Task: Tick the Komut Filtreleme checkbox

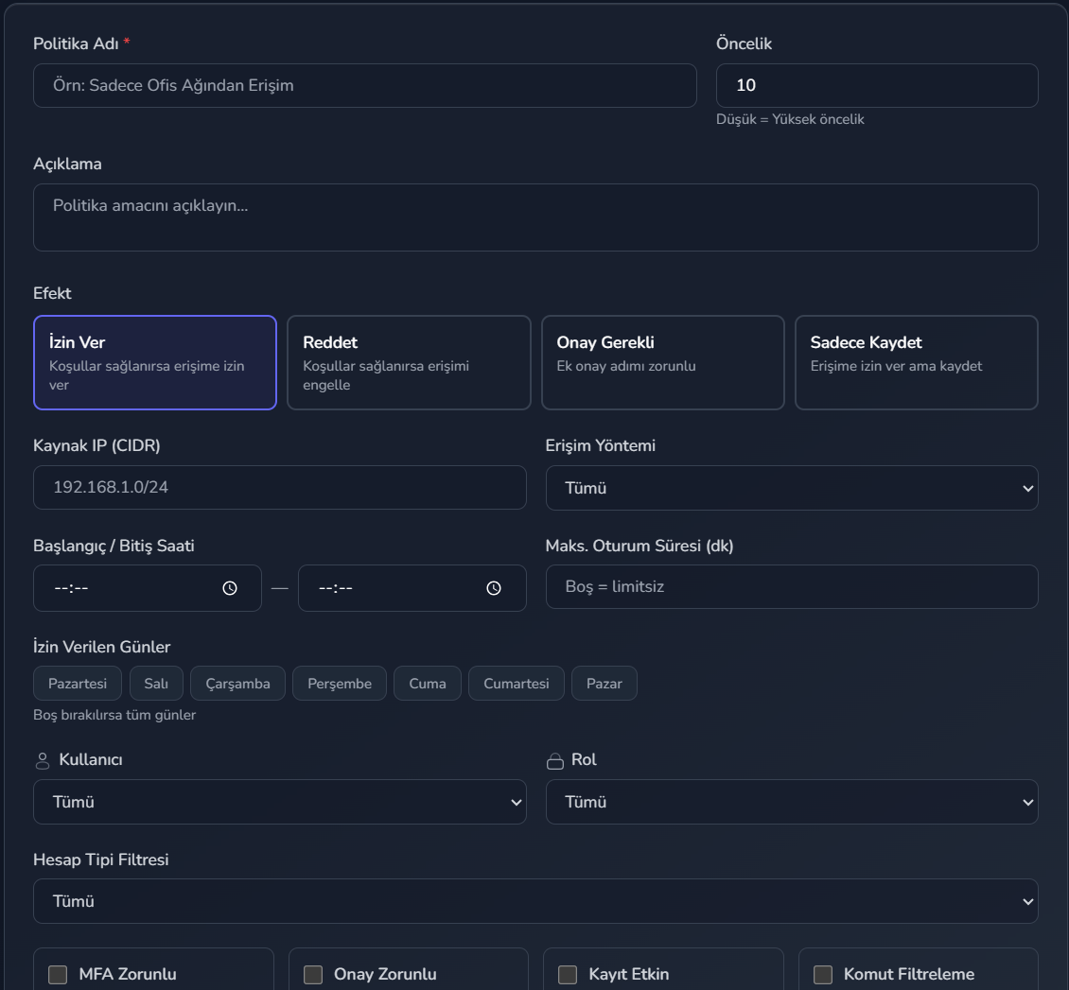Action: 823,974
